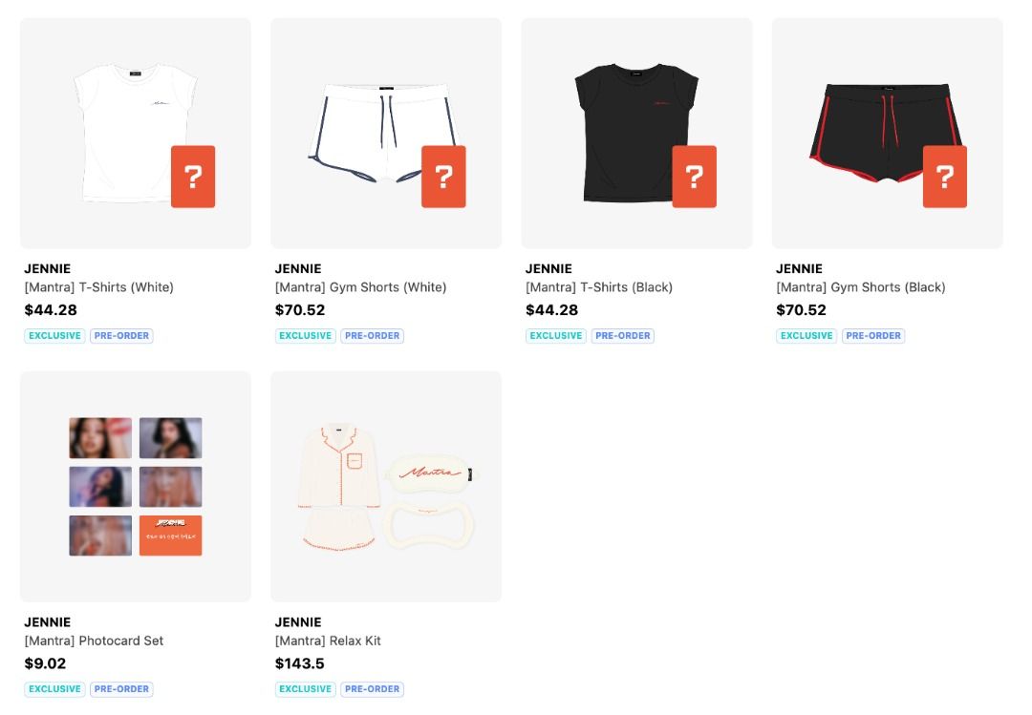
Task: Click the question mark icon on black T-Shirts
Action: (x=695, y=177)
